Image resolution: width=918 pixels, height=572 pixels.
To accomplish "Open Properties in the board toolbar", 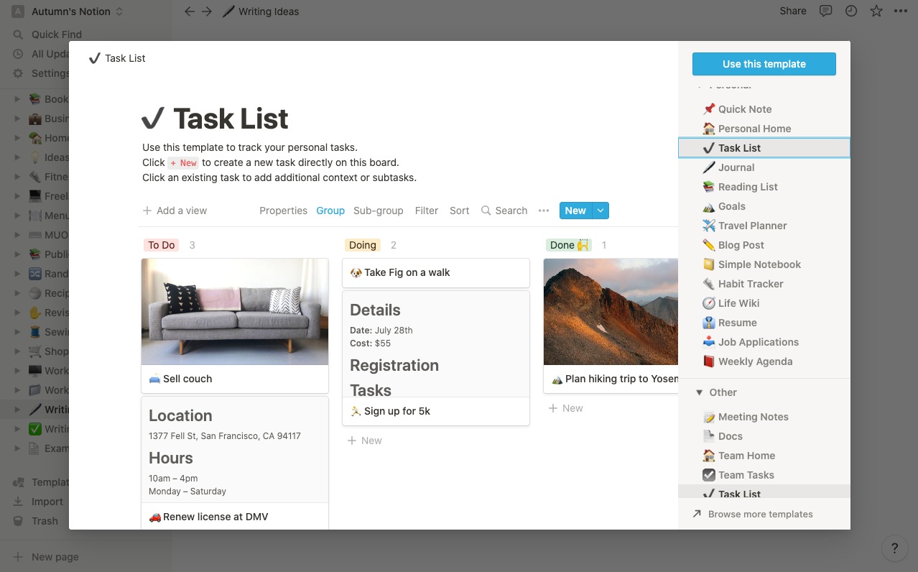I will [x=283, y=211].
